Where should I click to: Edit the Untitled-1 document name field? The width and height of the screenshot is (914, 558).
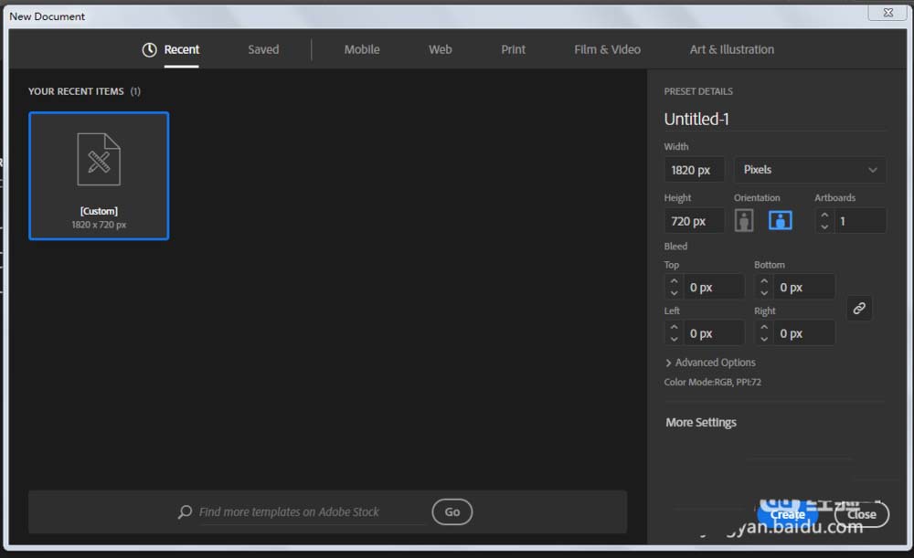point(774,119)
